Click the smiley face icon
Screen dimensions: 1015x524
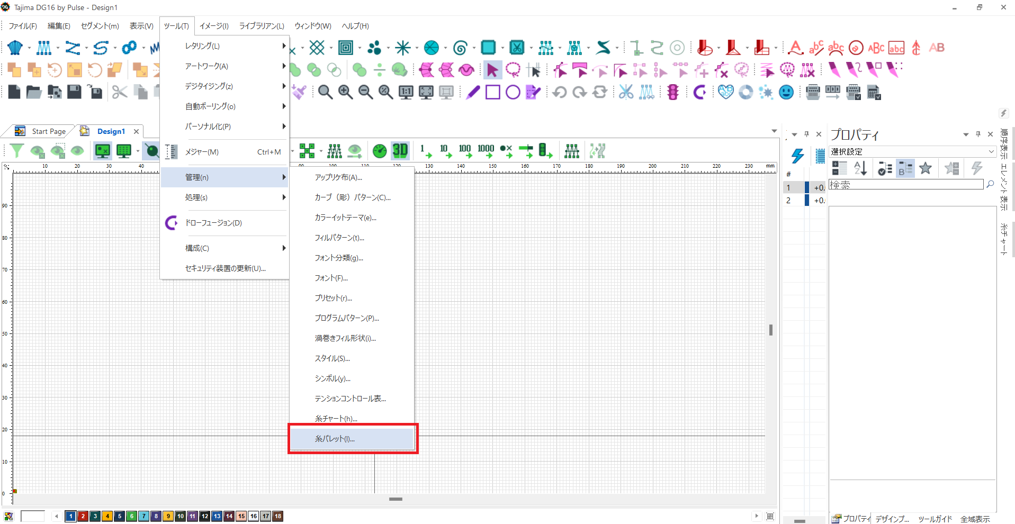coord(786,92)
